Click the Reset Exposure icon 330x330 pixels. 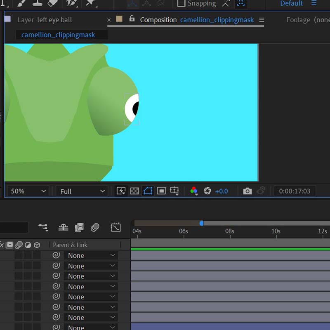click(x=207, y=191)
